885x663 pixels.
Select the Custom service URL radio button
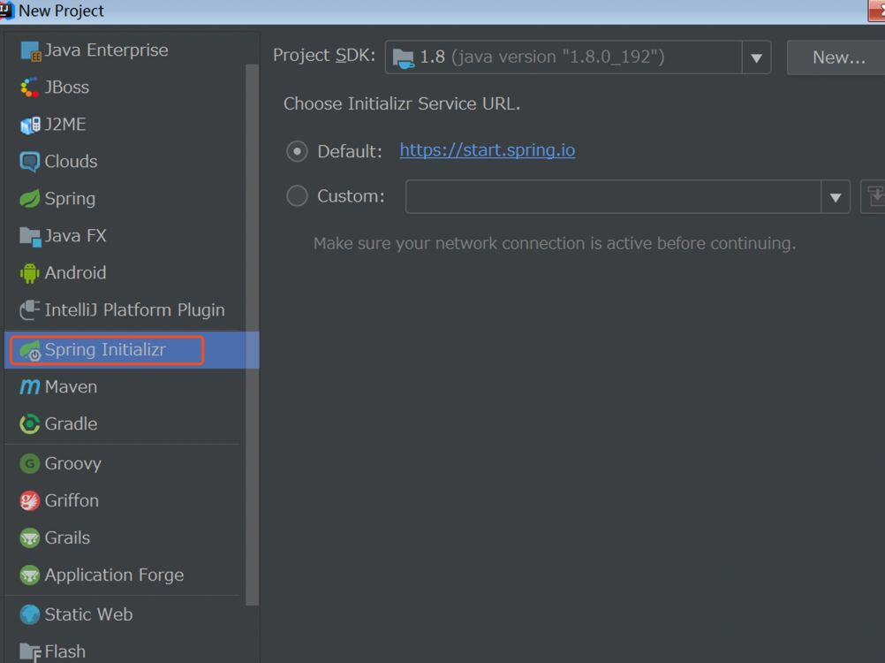[297, 196]
